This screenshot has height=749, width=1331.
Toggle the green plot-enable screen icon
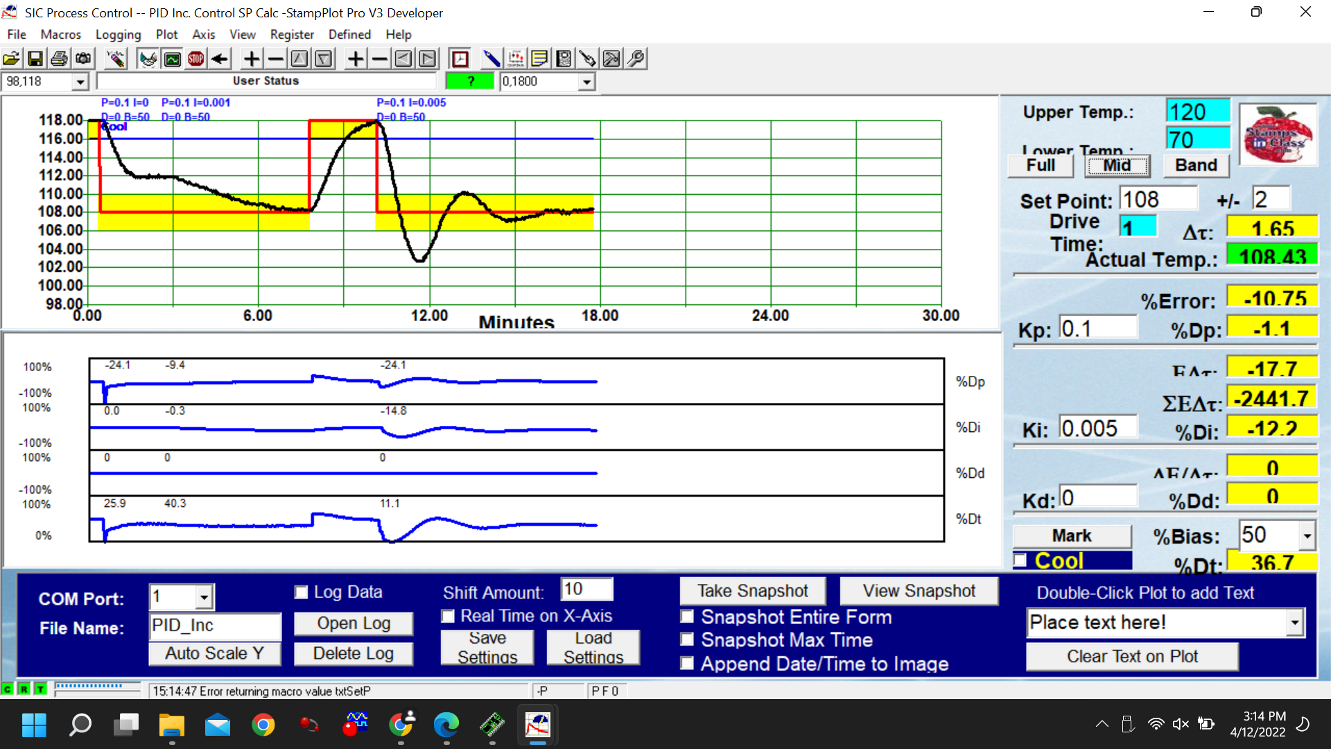pyautogui.click(x=172, y=59)
